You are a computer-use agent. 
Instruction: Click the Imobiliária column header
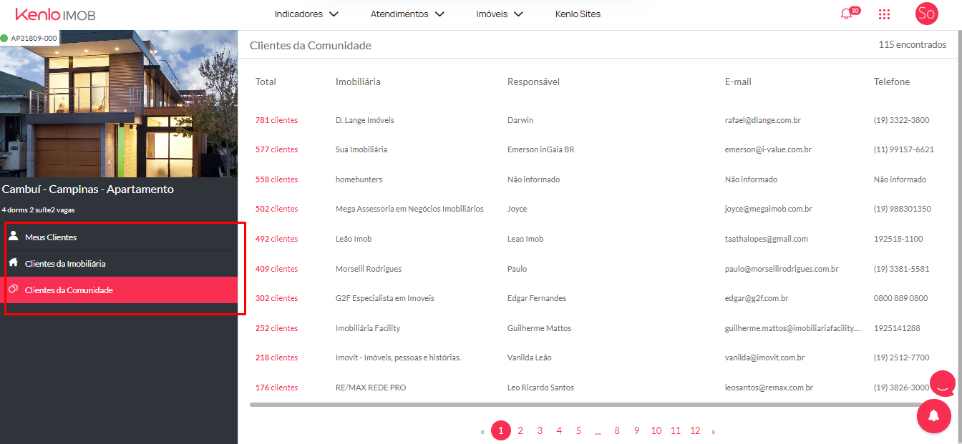[x=358, y=82]
